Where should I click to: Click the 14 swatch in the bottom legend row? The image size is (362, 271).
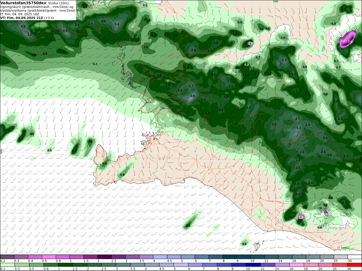click(282, 265)
